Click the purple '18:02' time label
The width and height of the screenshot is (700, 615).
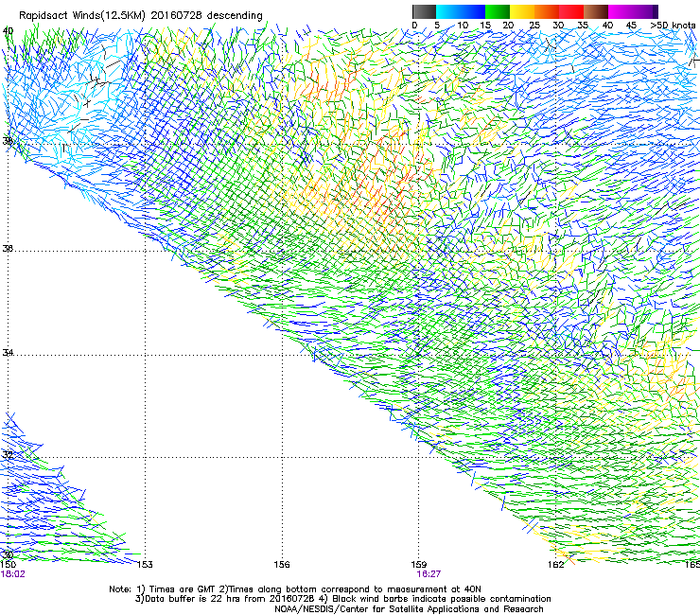pos(13,574)
